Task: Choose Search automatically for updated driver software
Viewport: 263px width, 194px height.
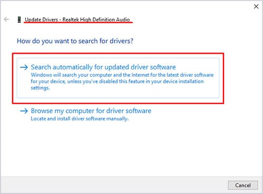Action: (x=118, y=78)
